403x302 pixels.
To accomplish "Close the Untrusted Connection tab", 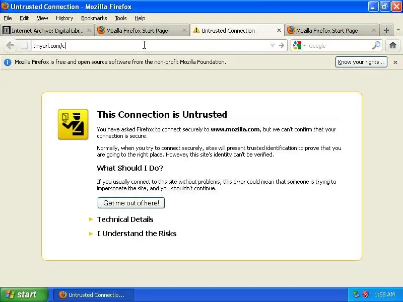I will 279,30.
